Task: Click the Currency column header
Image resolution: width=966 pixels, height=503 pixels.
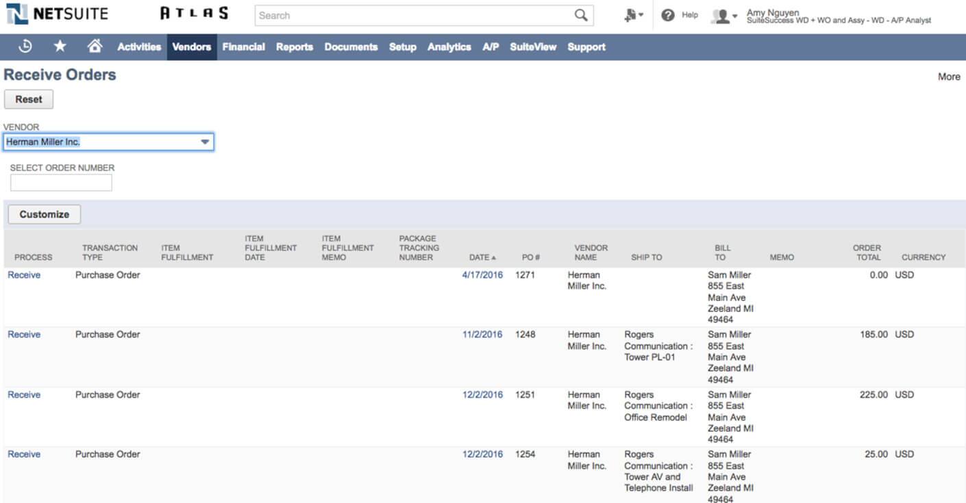Action: 924,257
